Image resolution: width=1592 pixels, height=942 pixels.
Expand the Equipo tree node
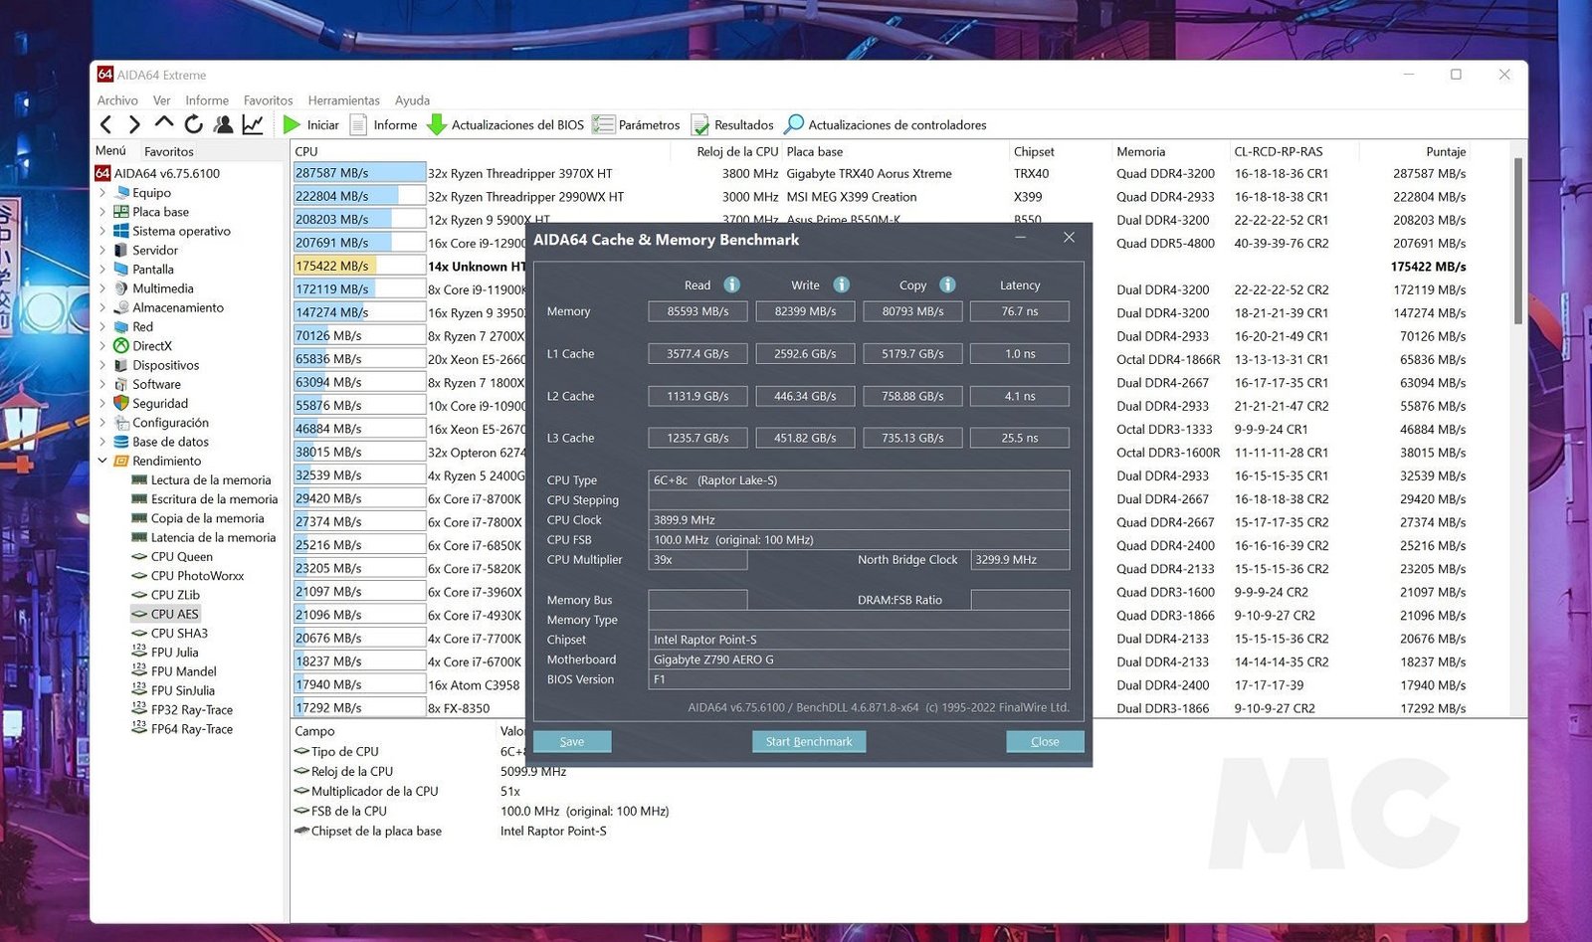point(101,193)
